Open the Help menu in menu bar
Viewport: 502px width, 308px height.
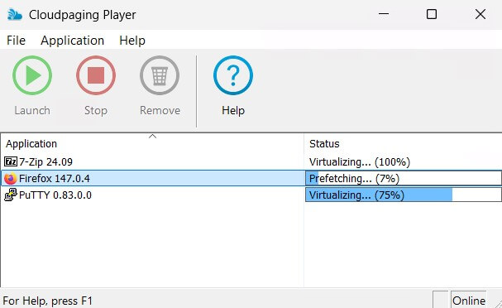point(132,41)
